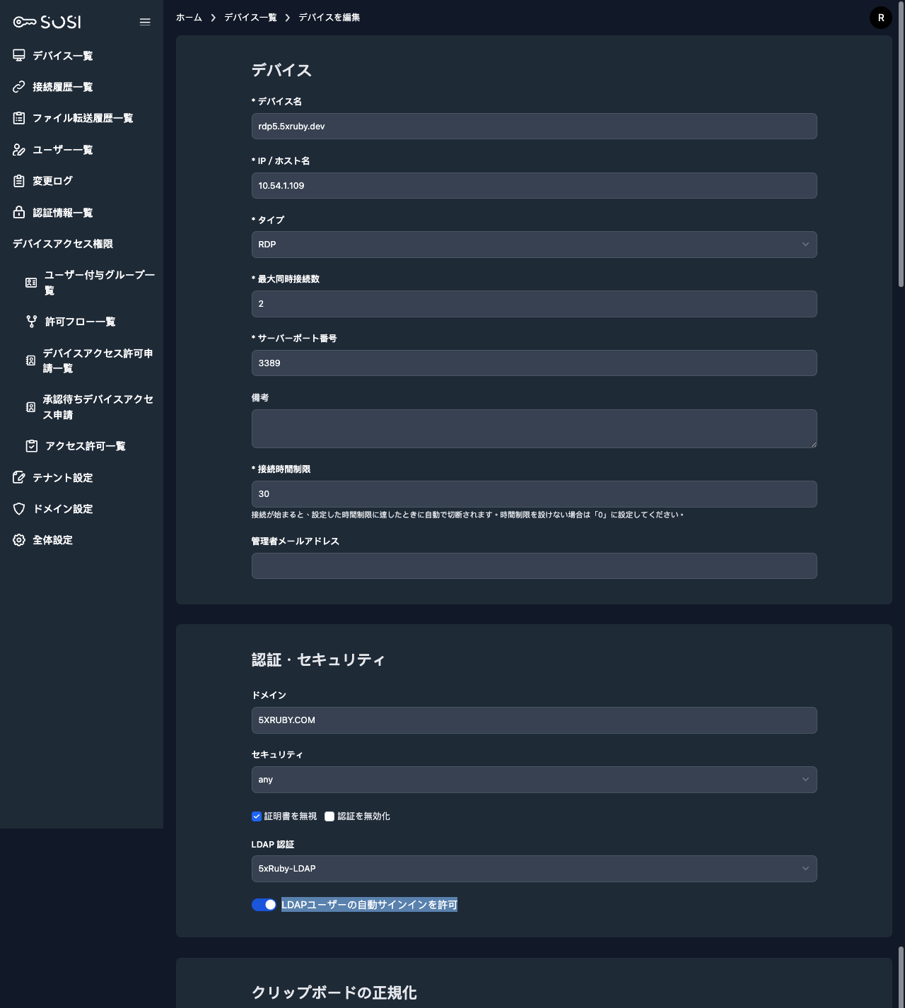Viewport: 905px width, 1008px height.
Task: Click the lock icon for 認証情報一覧
Action: 19,213
